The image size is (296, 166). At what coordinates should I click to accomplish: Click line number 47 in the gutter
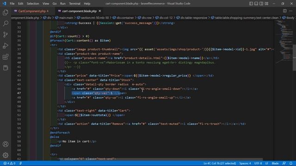coord(19,93)
